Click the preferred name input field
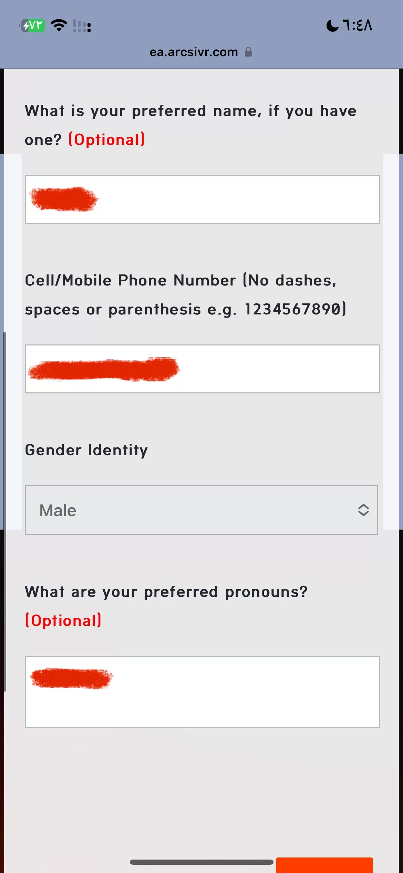The width and height of the screenshot is (403, 873). tap(202, 199)
